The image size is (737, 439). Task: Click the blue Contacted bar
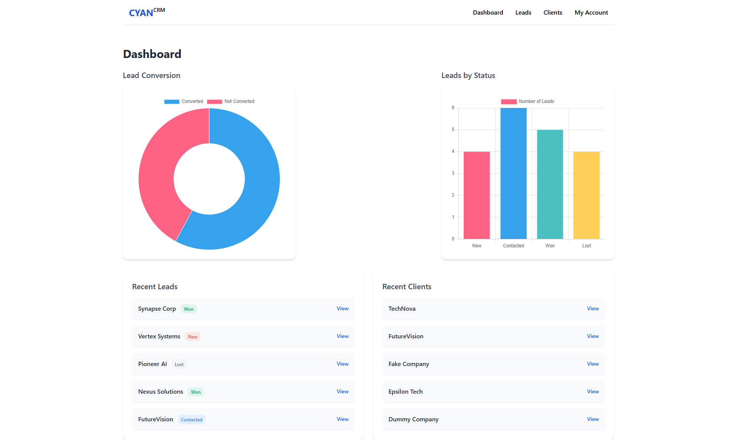pos(514,173)
